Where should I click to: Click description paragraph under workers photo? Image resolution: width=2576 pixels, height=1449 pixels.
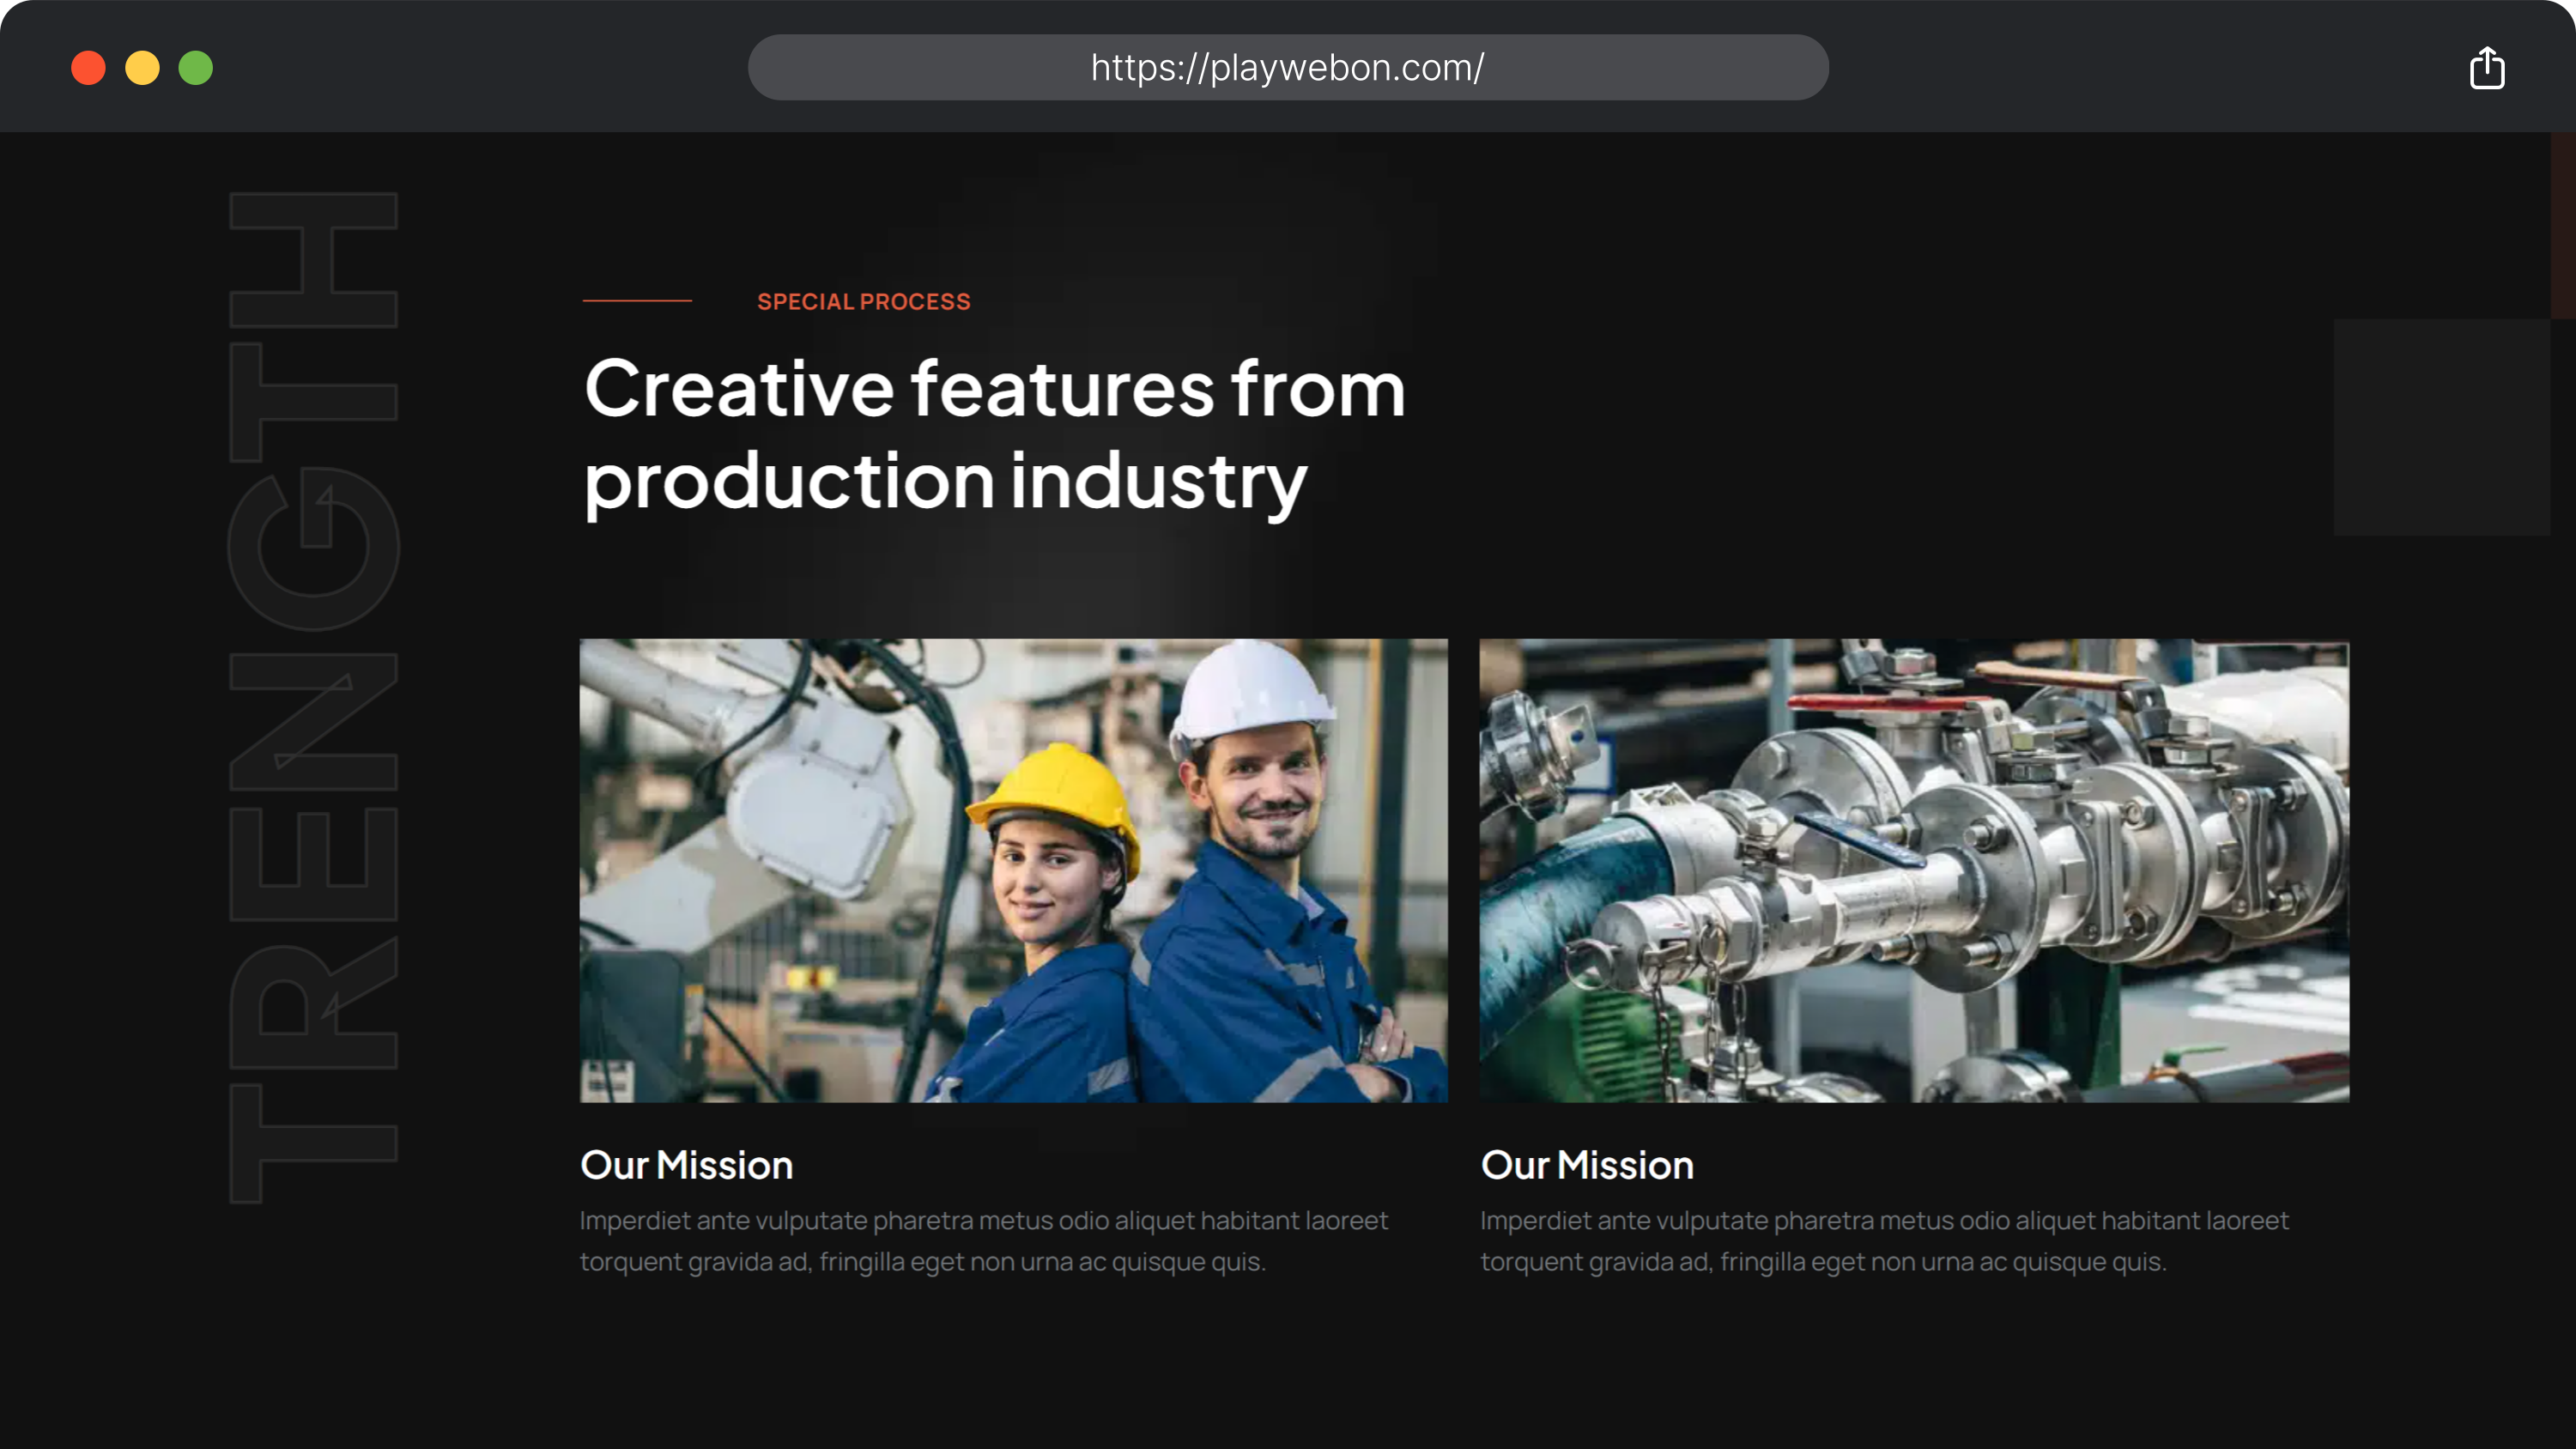(984, 1240)
